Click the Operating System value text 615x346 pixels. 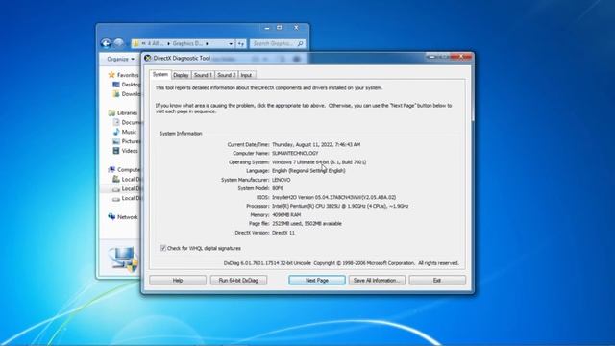[x=319, y=162]
